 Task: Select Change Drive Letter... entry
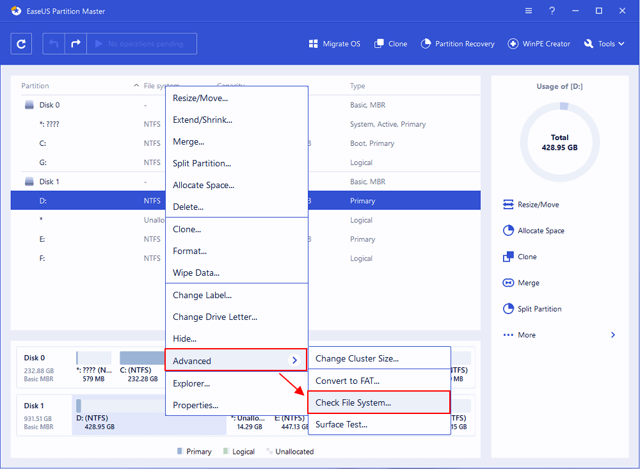(x=236, y=317)
